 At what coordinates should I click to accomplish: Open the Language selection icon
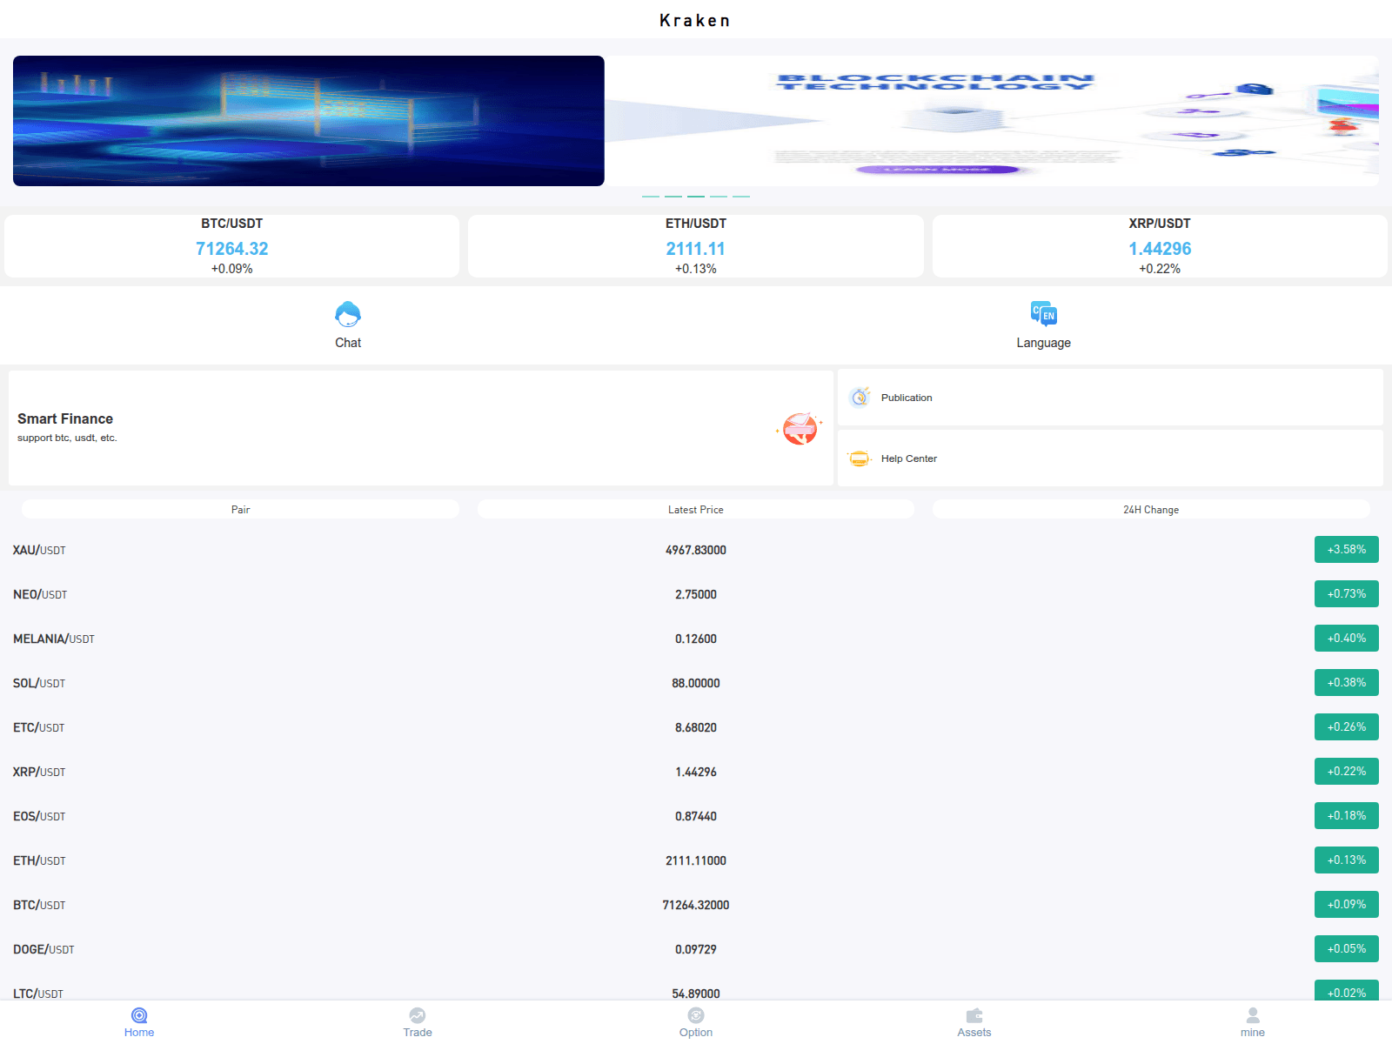coord(1044,314)
